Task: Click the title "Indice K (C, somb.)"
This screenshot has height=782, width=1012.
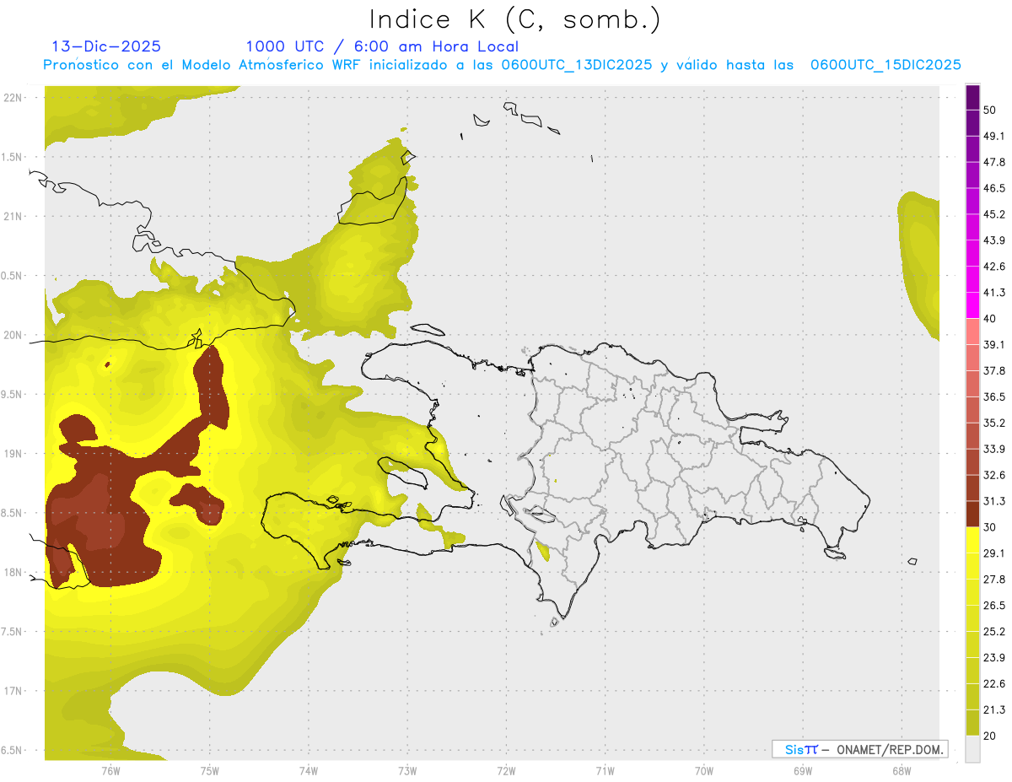Action: pos(515,19)
